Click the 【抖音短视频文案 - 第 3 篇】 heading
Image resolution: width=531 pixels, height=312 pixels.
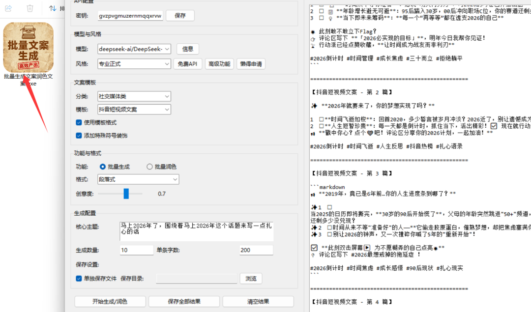352,173
